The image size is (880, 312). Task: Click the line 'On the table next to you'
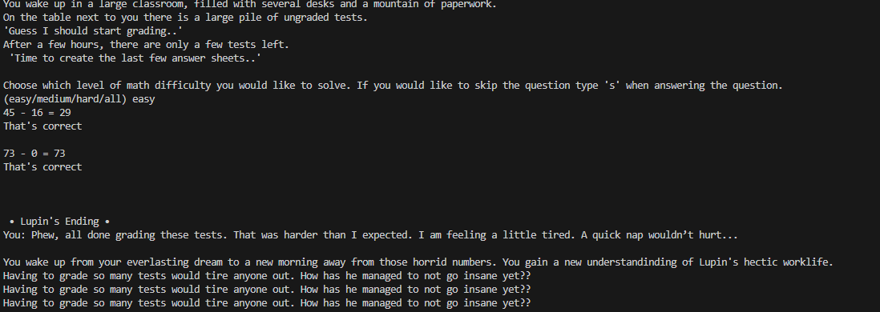pyautogui.click(x=185, y=18)
